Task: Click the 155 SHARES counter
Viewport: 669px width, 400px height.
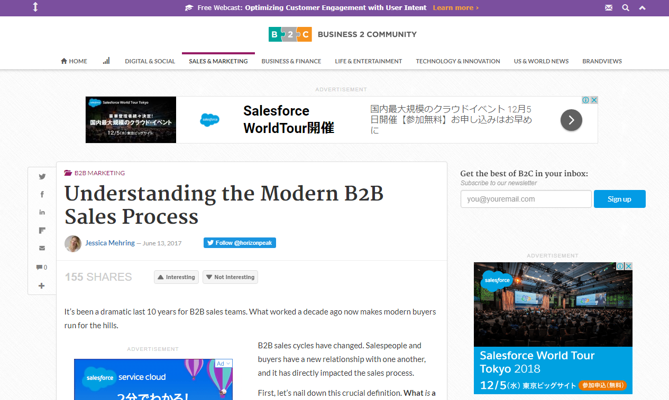Action: coord(98,277)
